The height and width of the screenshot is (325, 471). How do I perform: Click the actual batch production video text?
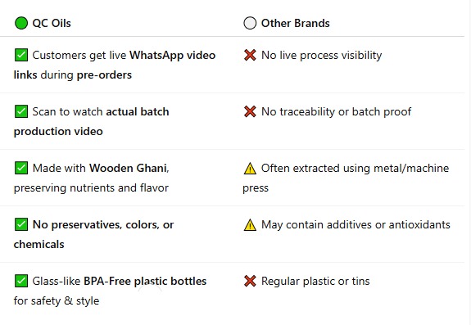point(91,121)
